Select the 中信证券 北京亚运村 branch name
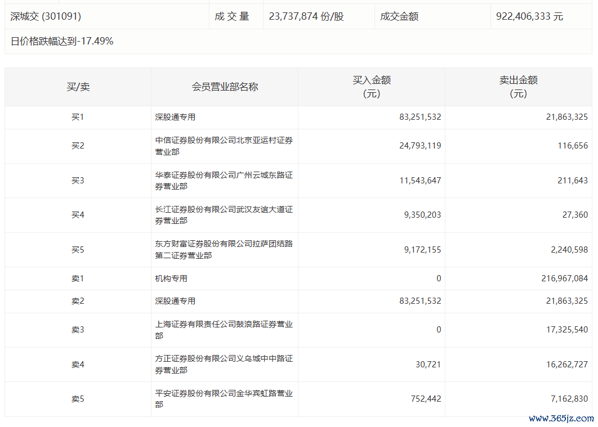 (224, 146)
